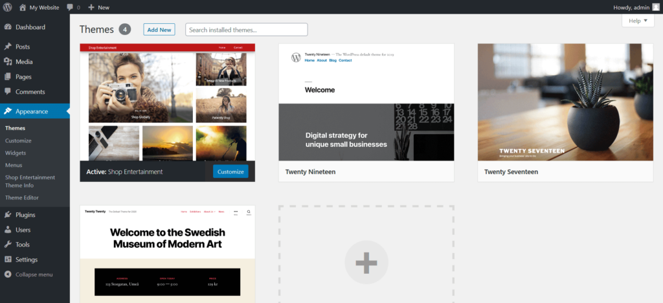Open Shop Entertainment theme screenshot

168,102
